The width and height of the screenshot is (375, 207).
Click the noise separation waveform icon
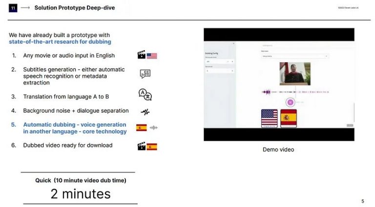[x=145, y=112]
